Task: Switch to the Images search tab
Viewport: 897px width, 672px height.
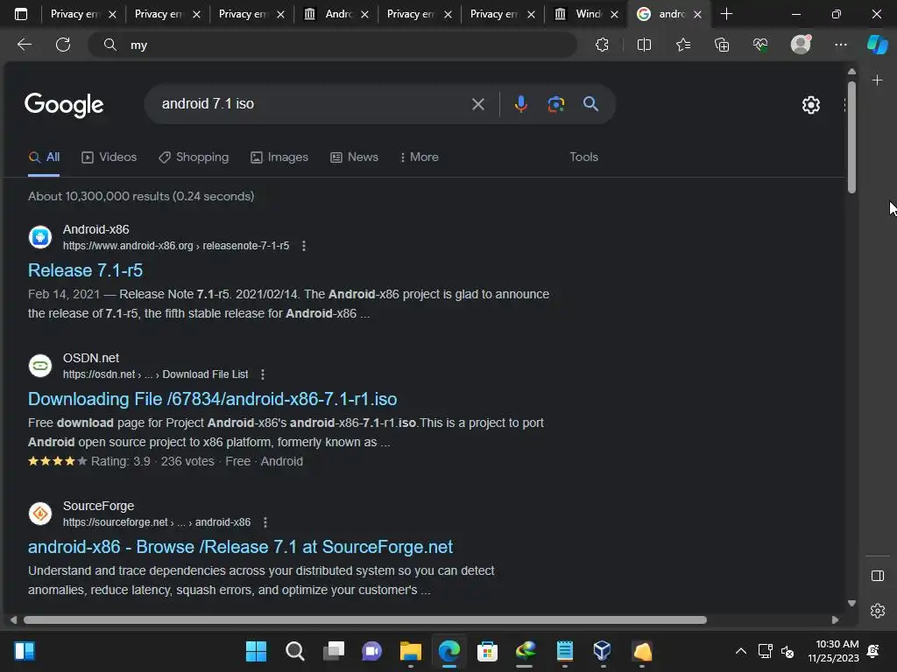Action: pos(279,157)
